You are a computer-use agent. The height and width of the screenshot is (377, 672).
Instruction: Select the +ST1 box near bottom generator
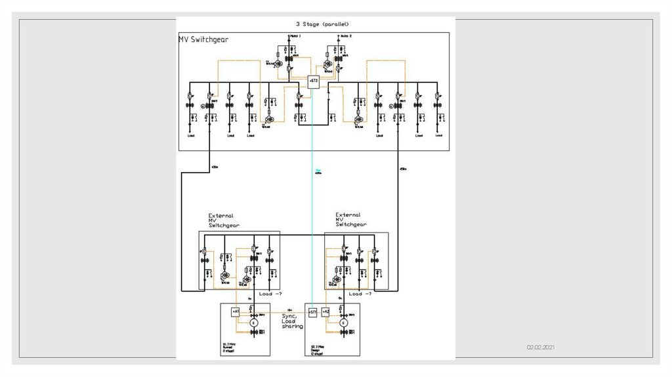[313, 312]
